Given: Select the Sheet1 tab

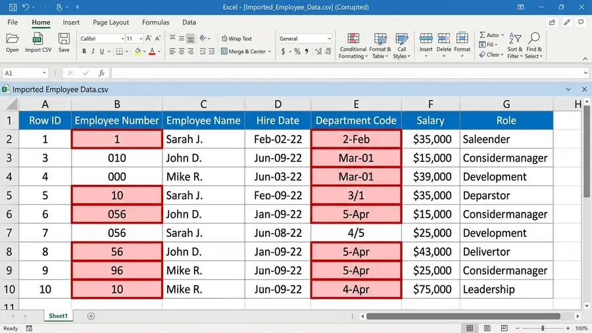Looking at the screenshot, I should (x=58, y=316).
